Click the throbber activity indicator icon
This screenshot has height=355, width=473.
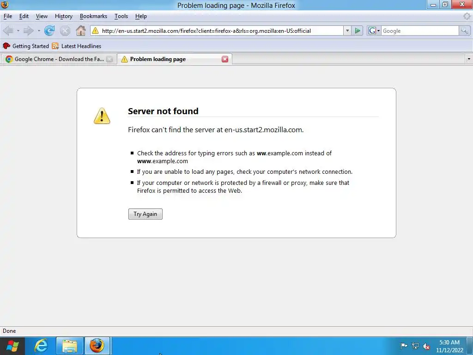467,16
